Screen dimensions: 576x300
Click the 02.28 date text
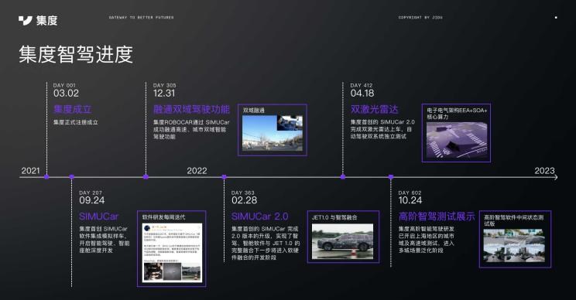(x=245, y=200)
